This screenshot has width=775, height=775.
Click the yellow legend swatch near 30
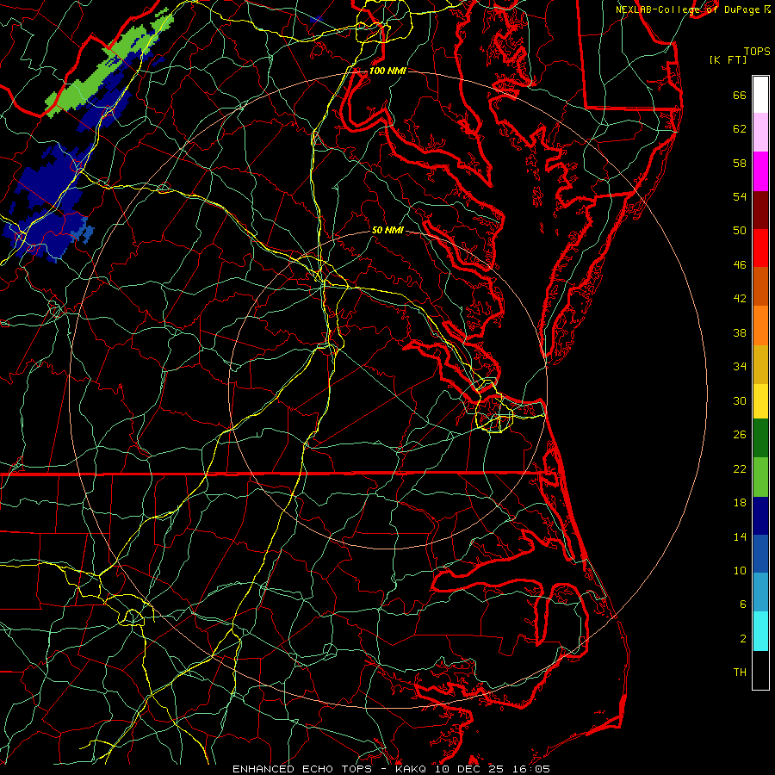point(760,401)
